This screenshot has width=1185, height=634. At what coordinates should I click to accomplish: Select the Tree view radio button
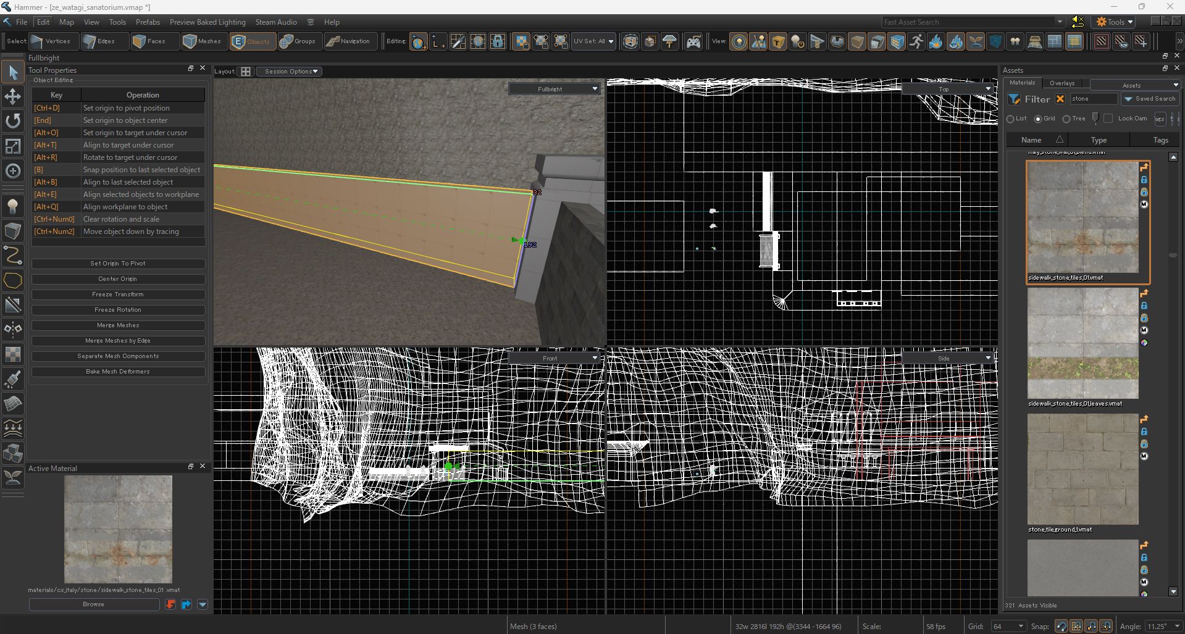tap(1066, 119)
